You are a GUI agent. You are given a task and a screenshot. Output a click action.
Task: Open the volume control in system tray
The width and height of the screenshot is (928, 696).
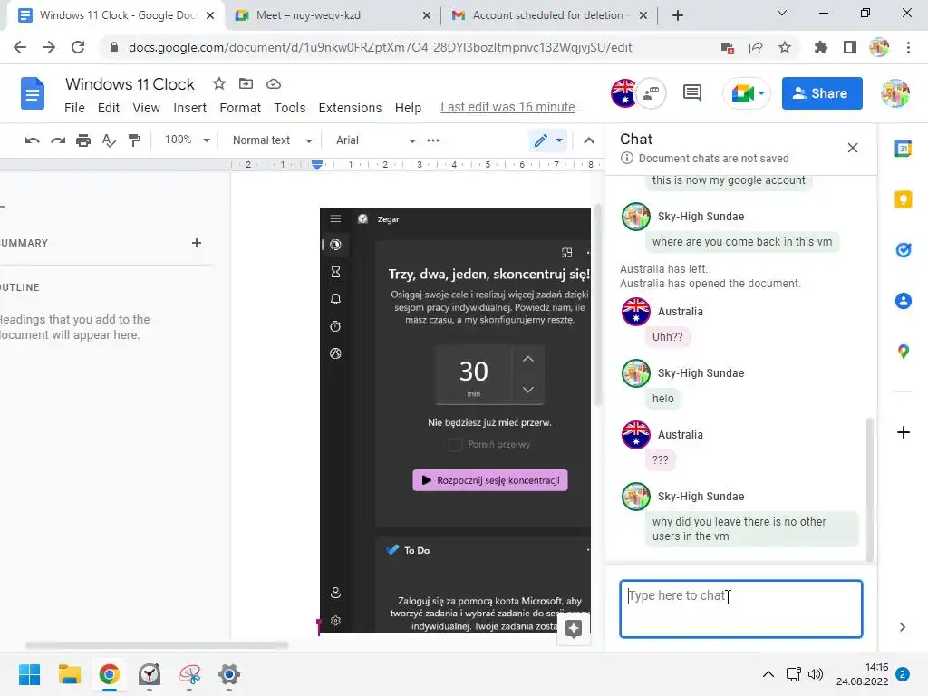(816, 674)
